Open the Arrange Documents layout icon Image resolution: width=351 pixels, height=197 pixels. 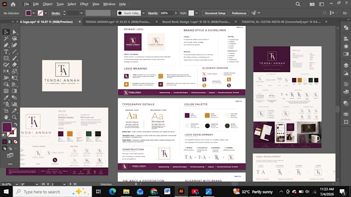coord(312,4)
